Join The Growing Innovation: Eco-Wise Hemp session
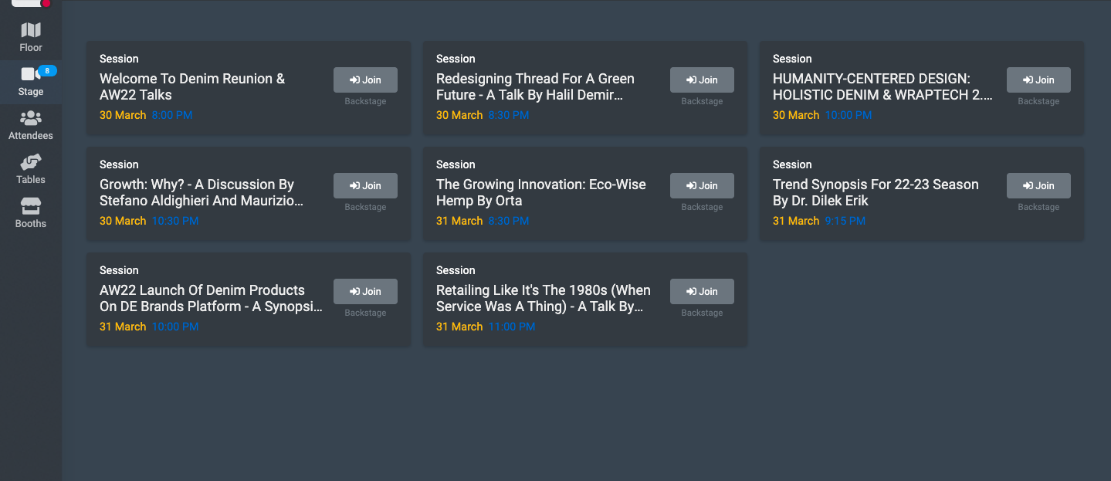1111x481 pixels. [x=702, y=185]
